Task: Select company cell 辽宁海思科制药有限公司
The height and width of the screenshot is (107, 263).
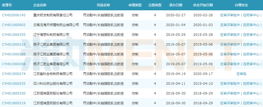Action: click(51, 35)
